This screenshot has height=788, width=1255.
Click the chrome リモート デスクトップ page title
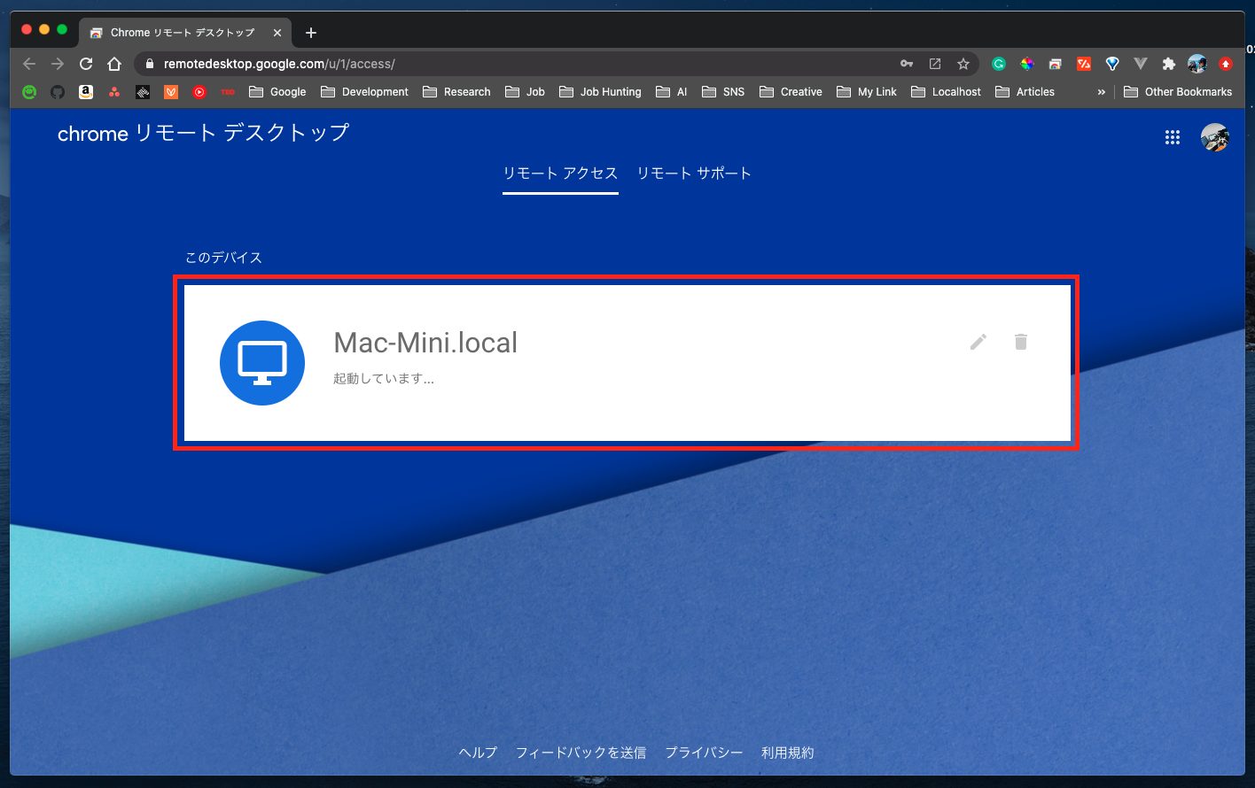(x=204, y=134)
